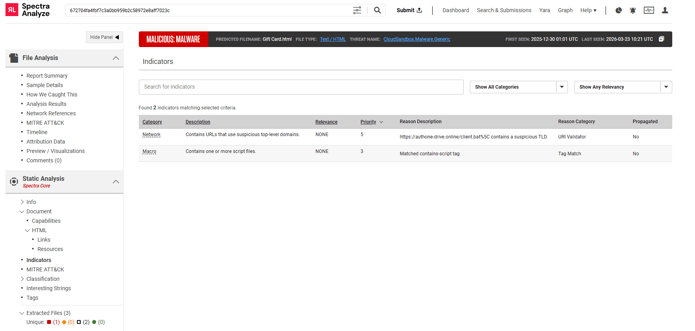The height and width of the screenshot is (331, 695).
Task: Open the CloudSandbox.Malware.Generic threat link
Action: [417, 39]
